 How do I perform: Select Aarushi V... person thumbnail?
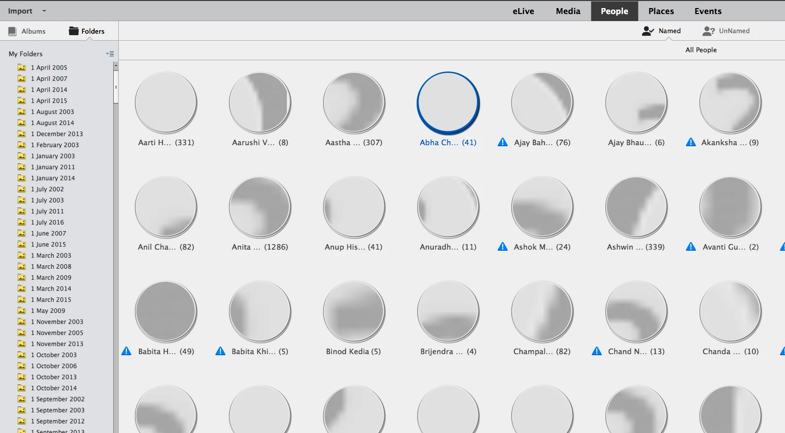click(260, 102)
